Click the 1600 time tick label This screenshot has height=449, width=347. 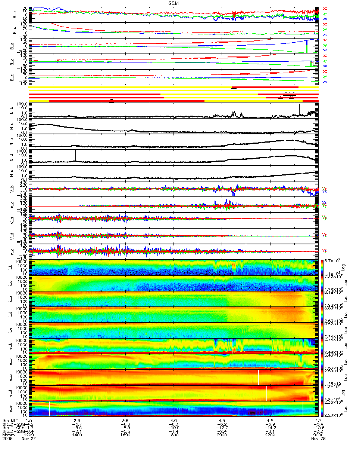coord(125,435)
